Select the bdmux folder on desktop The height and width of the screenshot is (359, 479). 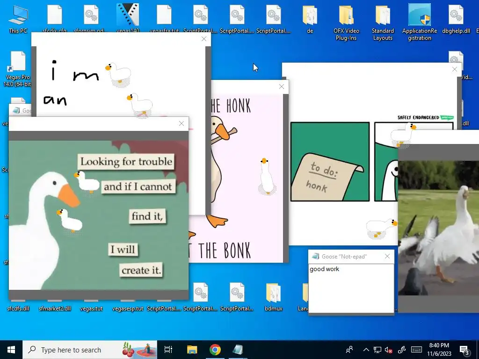coord(273,297)
